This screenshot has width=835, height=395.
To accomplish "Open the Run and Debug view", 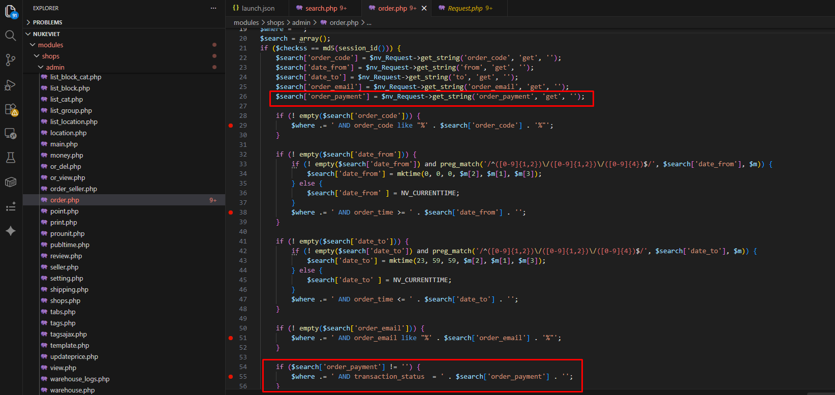I will (10, 85).
